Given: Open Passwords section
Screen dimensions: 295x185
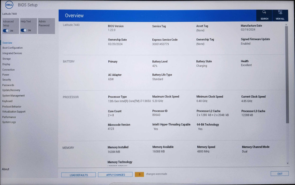Looking at the screenshot, I should (8, 85).
